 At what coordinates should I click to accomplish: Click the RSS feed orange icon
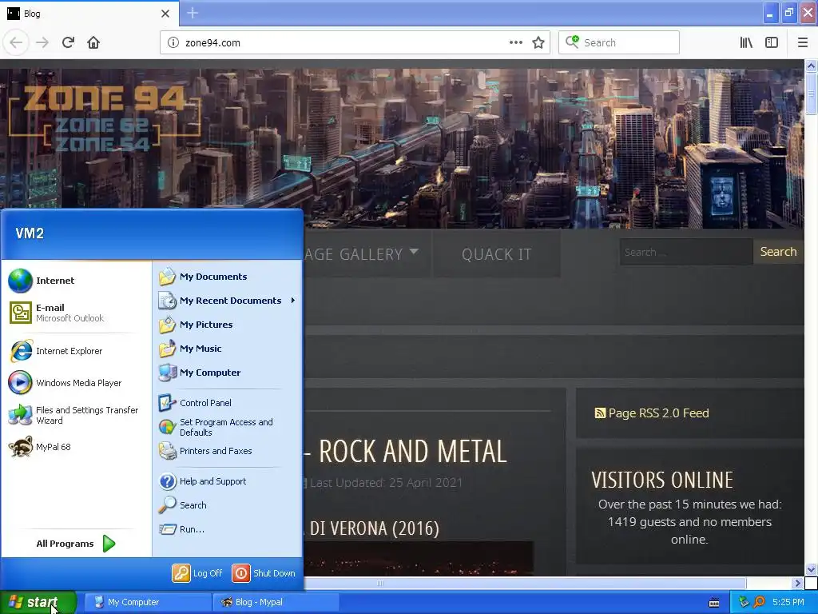(x=600, y=413)
